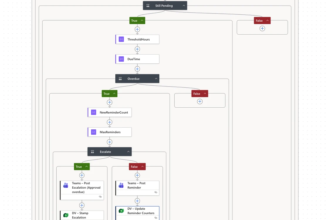The image size is (326, 220).
Task: Select the Overdue condition header
Action: tap(137, 79)
